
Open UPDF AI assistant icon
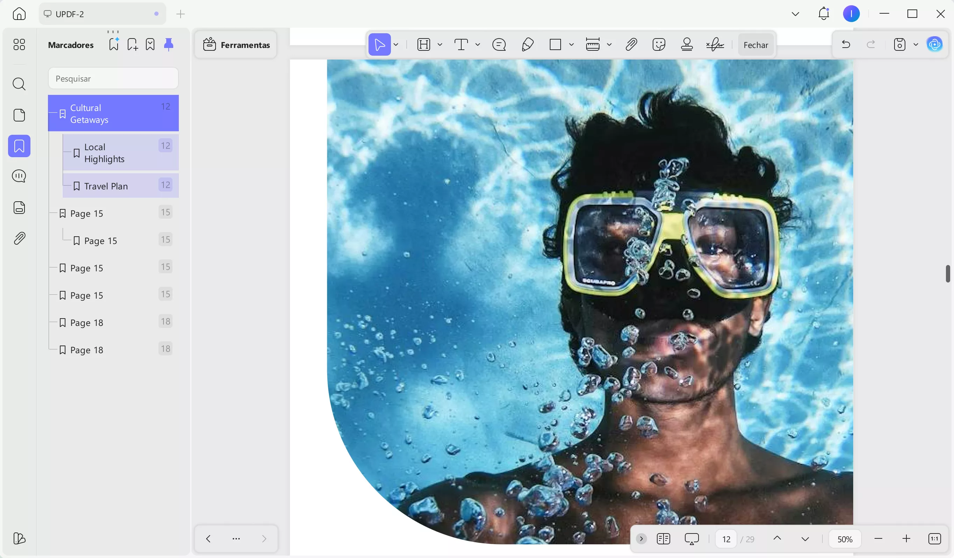pos(934,45)
